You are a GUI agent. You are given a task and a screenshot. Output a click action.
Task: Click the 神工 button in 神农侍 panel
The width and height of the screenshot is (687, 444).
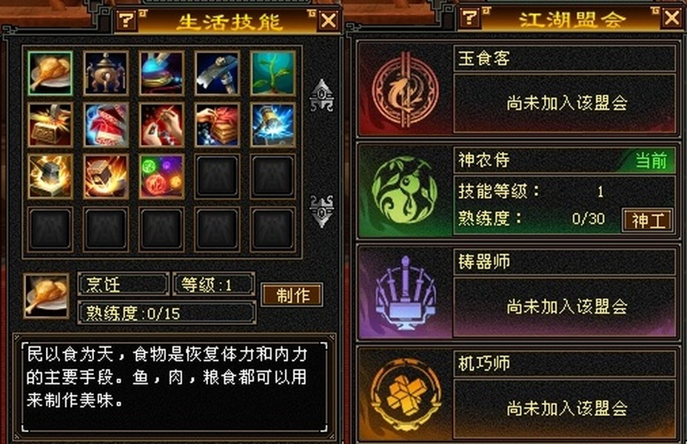(648, 221)
